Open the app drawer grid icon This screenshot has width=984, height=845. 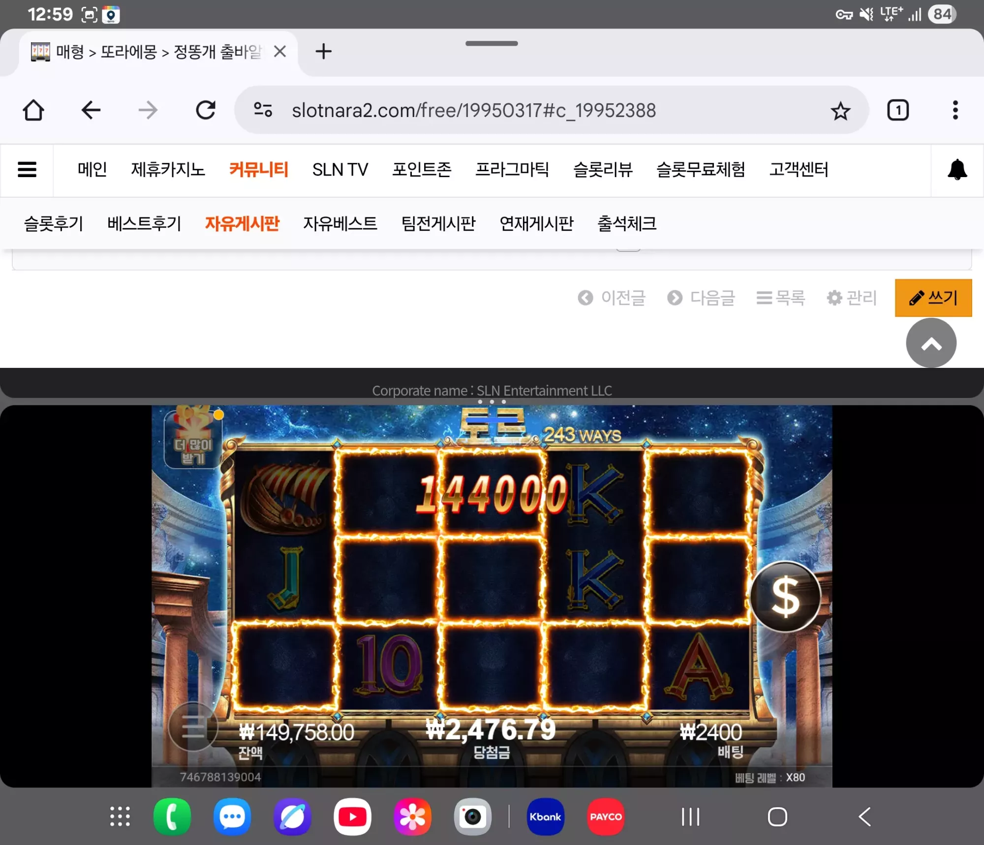point(120,816)
